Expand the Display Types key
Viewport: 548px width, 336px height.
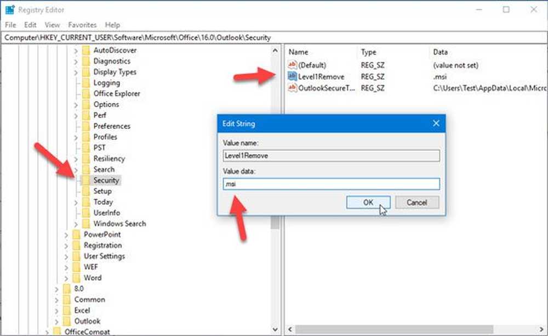76,72
